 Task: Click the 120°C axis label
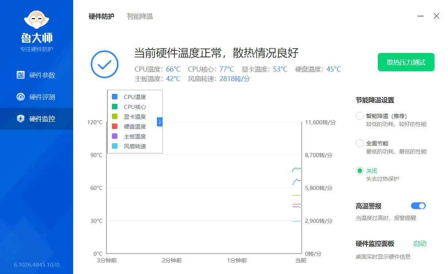[95, 122]
